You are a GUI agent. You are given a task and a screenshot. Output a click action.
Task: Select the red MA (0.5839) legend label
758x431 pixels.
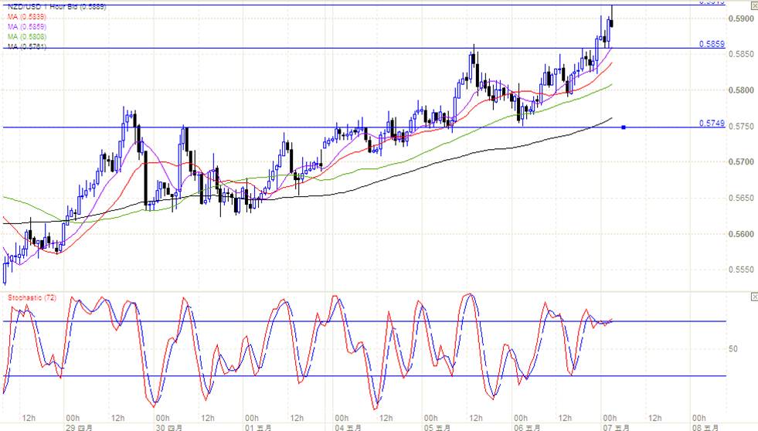point(26,17)
